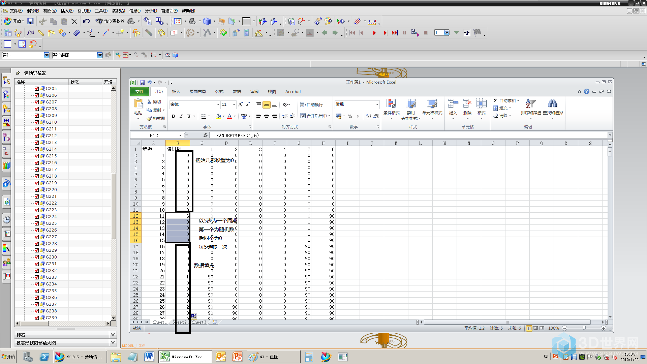Click Excel Bold formatting button
This screenshot has height=364, width=647.
[x=173, y=116]
